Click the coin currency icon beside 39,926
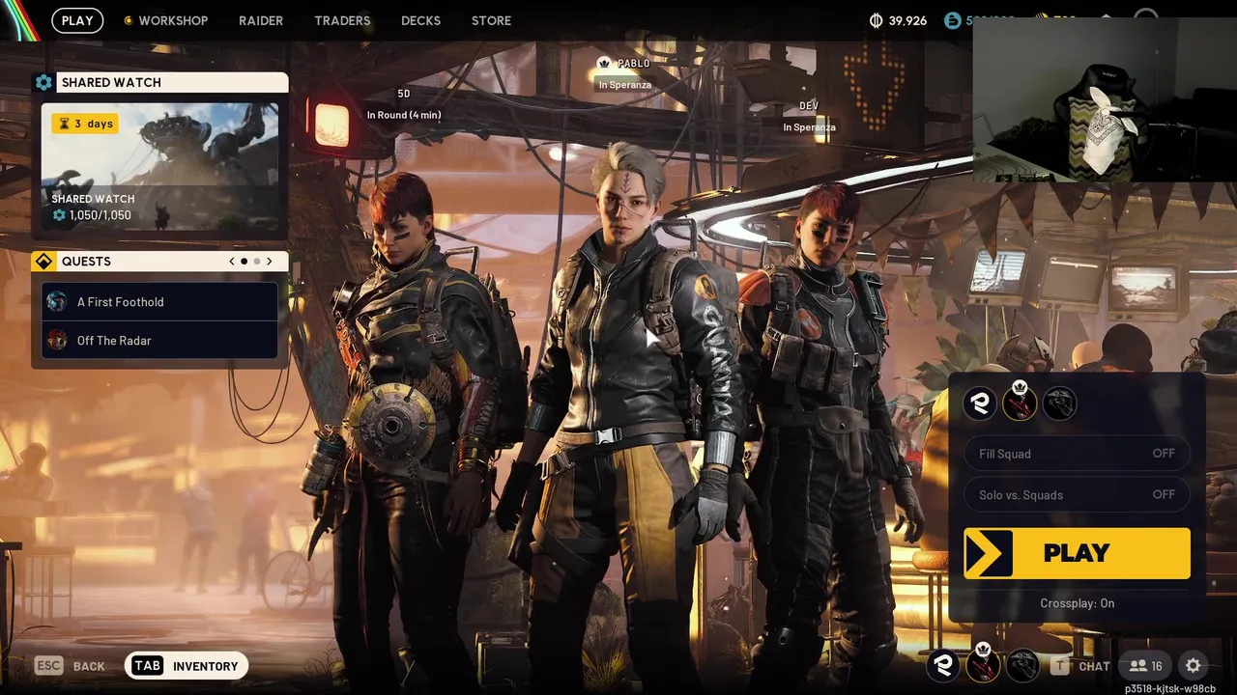 (877, 20)
